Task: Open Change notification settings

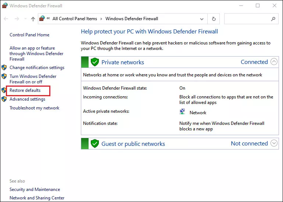Action: pos(37,68)
